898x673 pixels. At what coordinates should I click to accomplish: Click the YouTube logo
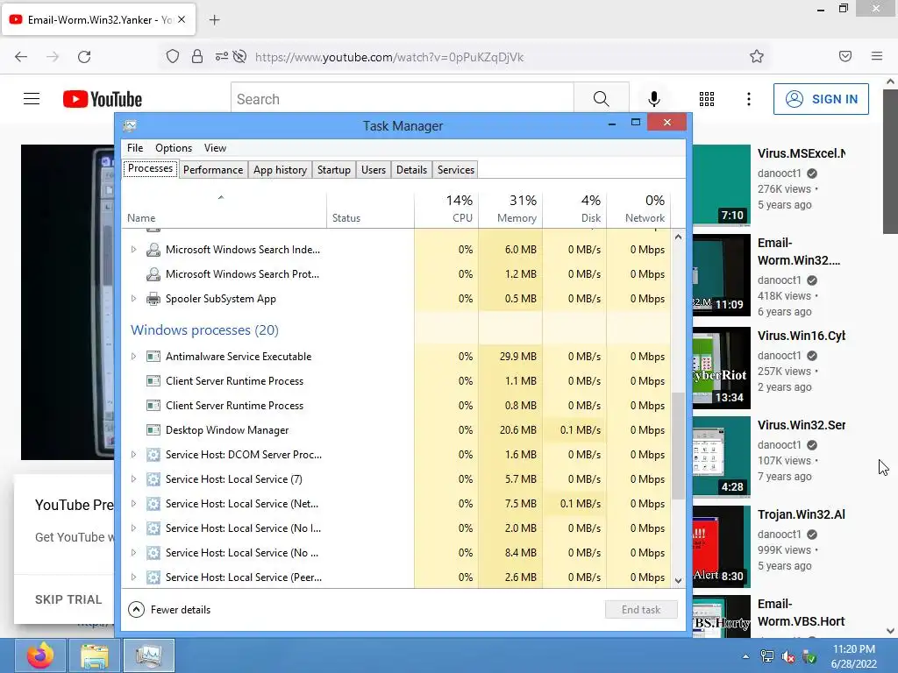pos(103,99)
